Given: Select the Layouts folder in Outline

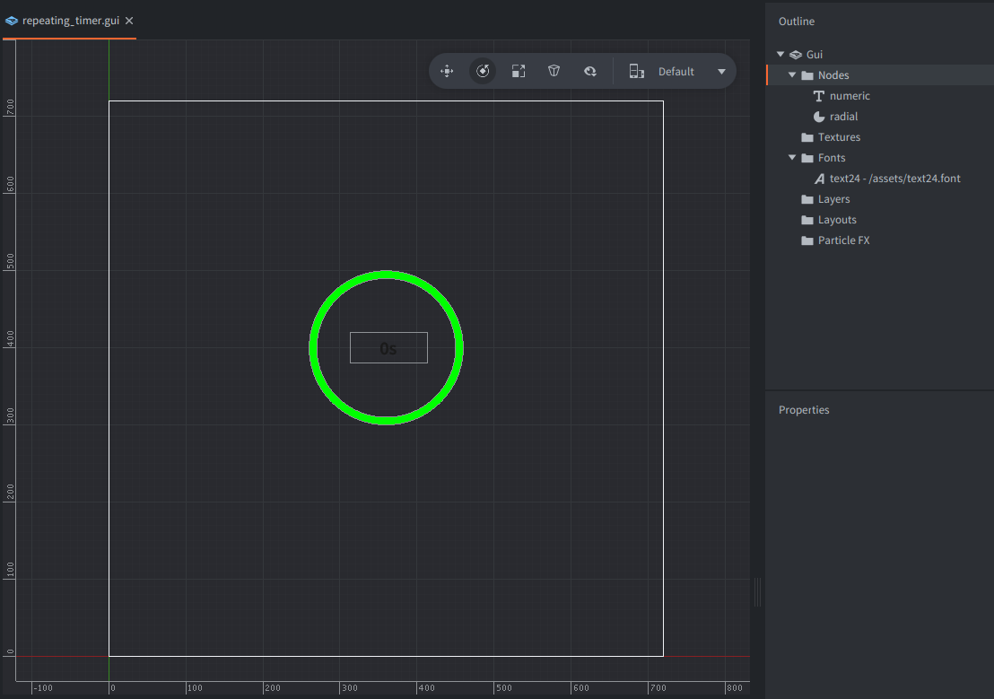Looking at the screenshot, I should [836, 220].
